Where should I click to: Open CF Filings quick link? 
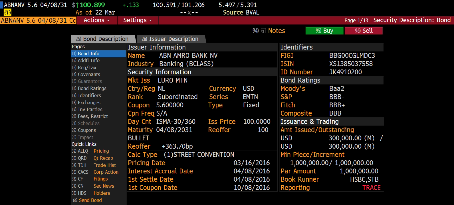pos(90,179)
